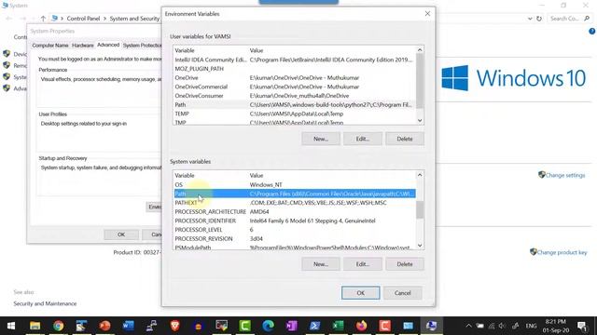Go up one level with the arrow
Image resolution: width=597 pixels, height=335 pixels.
click(x=43, y=19)
